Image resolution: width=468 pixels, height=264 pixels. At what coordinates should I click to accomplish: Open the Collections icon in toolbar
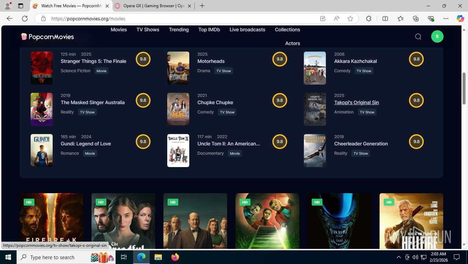tap(416, 19)
